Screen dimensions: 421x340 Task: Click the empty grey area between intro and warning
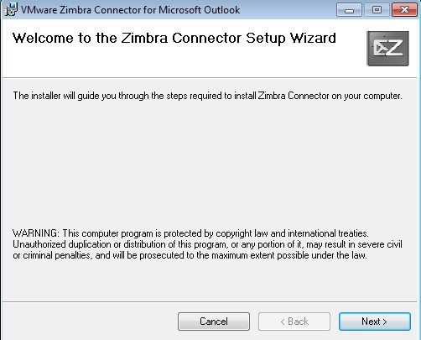pos(210,165)
